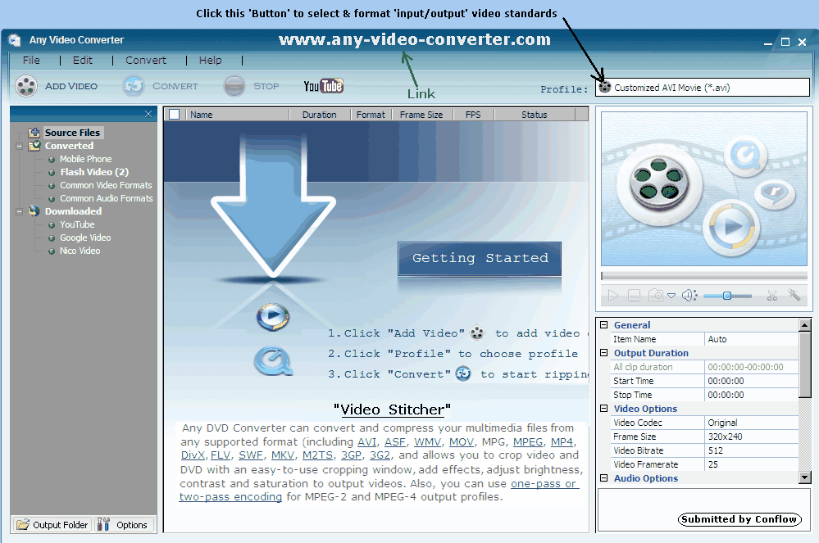This screenshot has height=543, width=819.
Task: Click the Format column header
Action: click(x=371, y=114)
